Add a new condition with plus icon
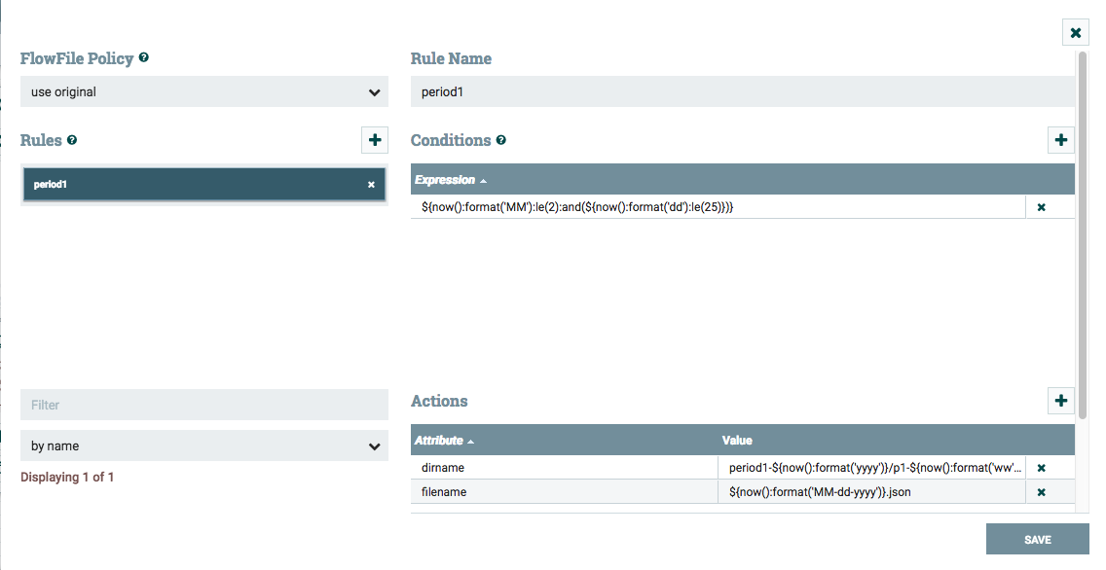This screenshot has height=570, width=1106. 1060,139
